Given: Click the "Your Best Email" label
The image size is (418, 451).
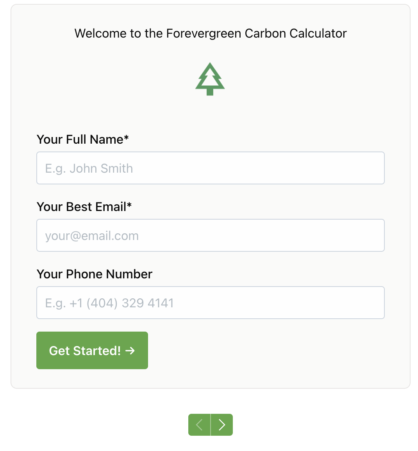Looking at the screenshot, I should [x=81, y=207].
